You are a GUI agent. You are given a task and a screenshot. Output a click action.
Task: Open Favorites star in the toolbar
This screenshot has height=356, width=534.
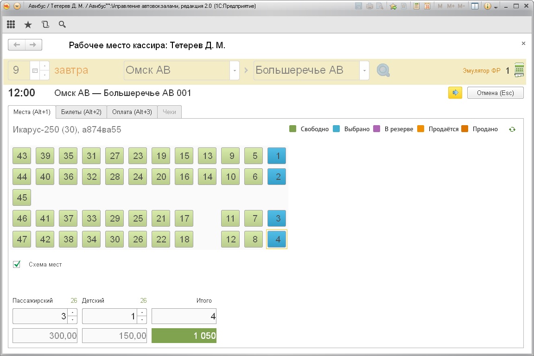point(28,25)
